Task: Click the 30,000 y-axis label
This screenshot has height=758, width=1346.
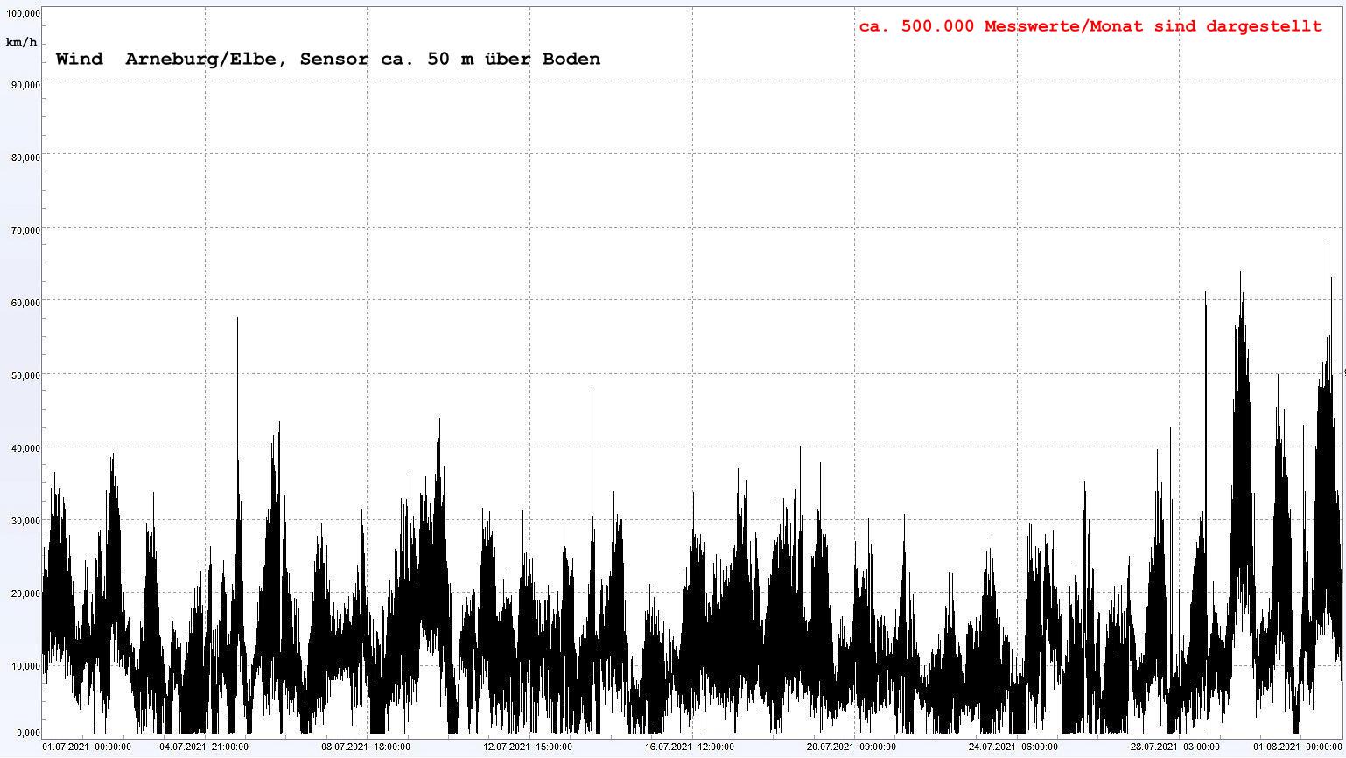Action: tap(24, 521)
